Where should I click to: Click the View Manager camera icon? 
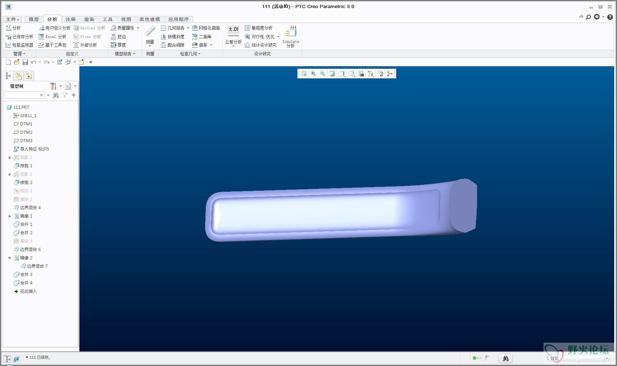(361, 74)
